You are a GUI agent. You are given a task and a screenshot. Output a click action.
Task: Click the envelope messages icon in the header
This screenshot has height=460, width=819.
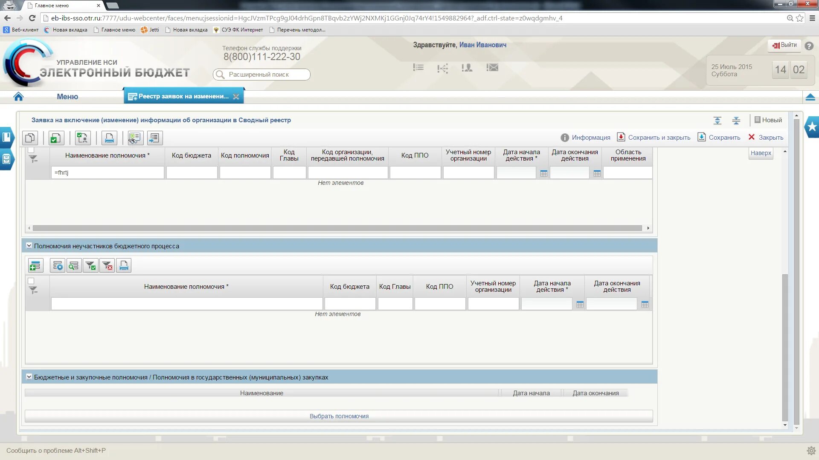(x=492, y=67)
